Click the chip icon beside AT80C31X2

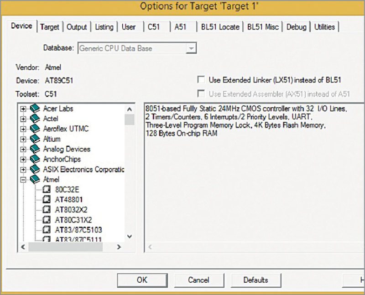tap(47, 219)
